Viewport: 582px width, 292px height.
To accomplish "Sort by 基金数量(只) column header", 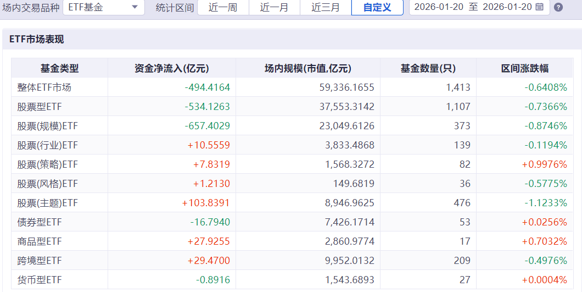I will (x=428, y=68).
